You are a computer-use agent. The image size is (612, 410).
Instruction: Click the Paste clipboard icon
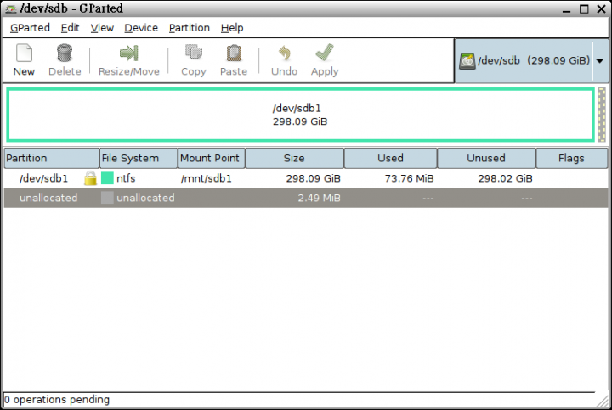click(234, 53)
